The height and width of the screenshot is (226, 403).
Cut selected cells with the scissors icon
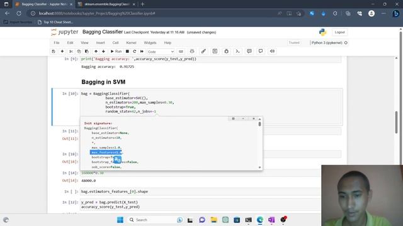pyautogui.click(x=71, y=51)
